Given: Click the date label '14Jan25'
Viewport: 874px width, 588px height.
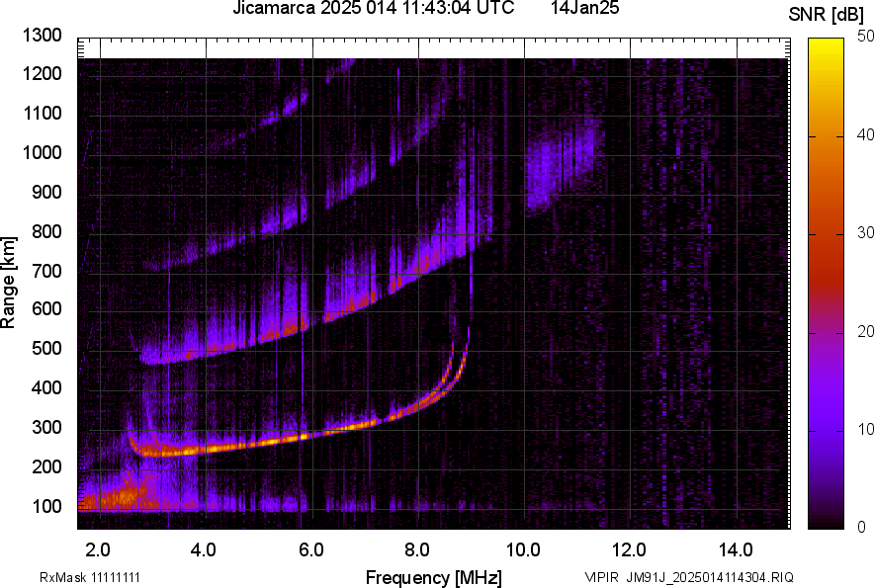Looking at the screenshot, I should click(x=584, y=8).
